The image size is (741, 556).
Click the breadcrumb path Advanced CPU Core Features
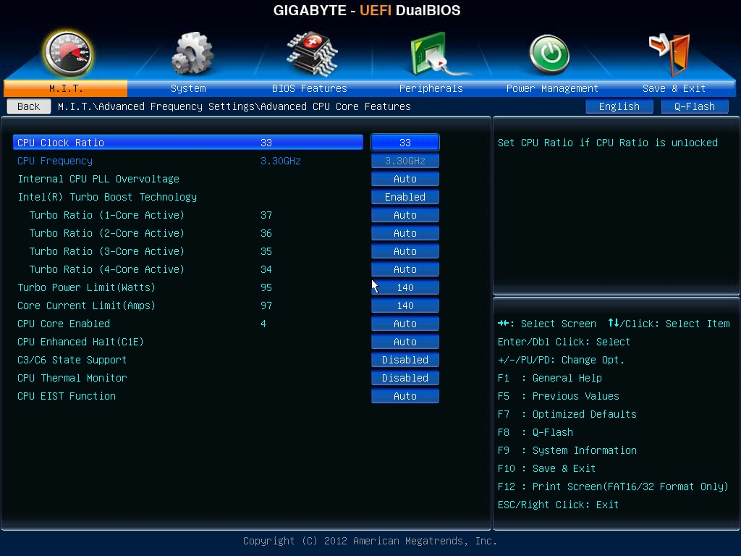point(336,106)
